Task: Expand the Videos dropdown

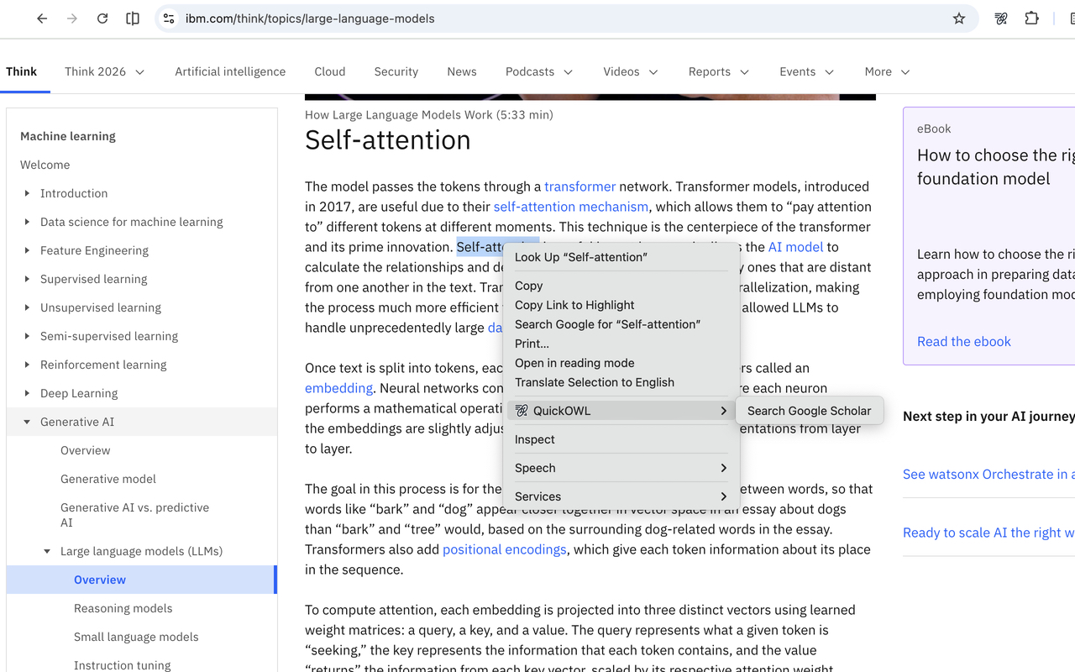Action: click(631, 71)
